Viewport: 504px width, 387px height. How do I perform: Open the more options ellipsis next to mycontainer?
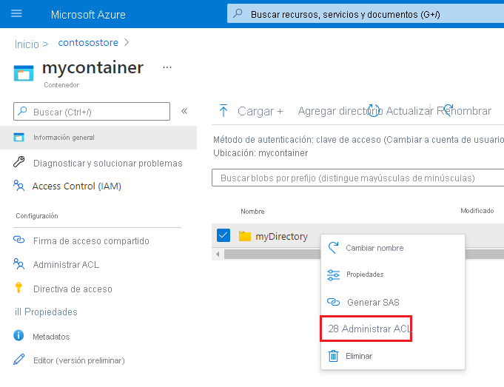click(167, 67)
